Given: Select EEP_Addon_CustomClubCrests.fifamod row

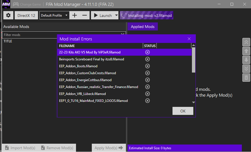Looking at the screenshot, I should click(x=125, y=73).
